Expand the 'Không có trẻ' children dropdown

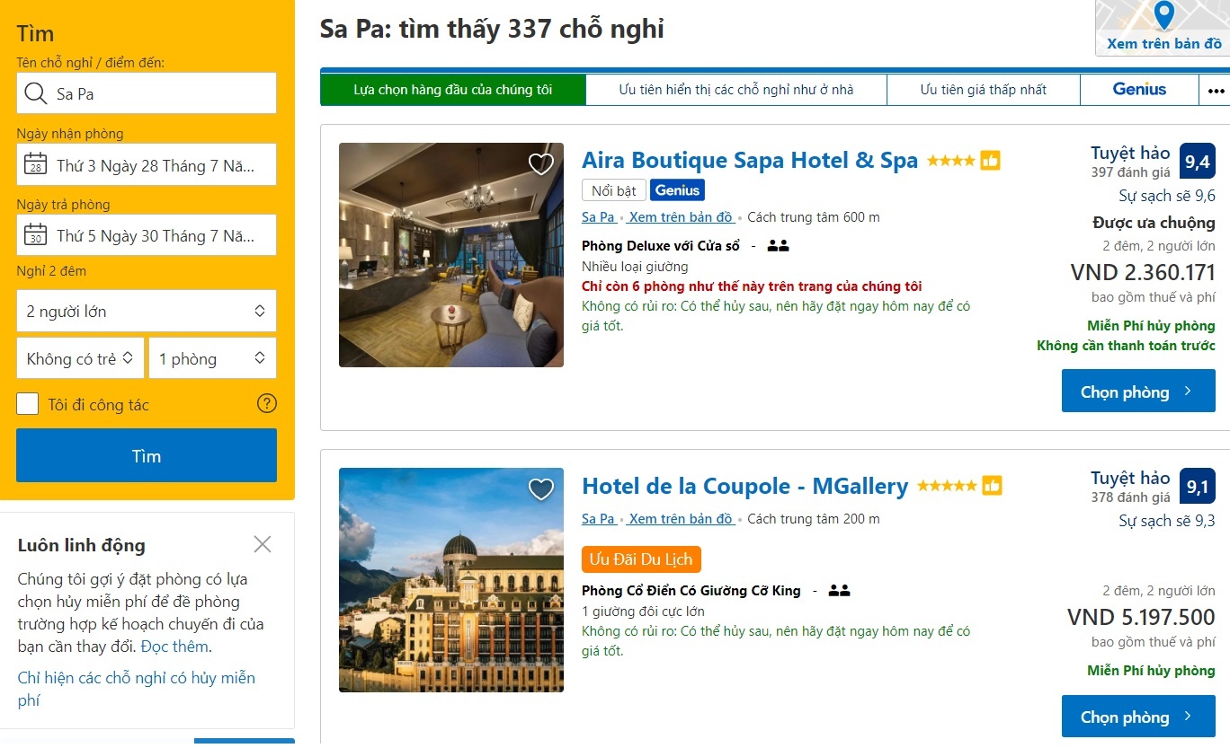80,358
